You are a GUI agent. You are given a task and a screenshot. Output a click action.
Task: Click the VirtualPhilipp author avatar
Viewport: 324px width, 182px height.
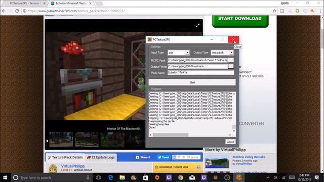tap(53, 168)
